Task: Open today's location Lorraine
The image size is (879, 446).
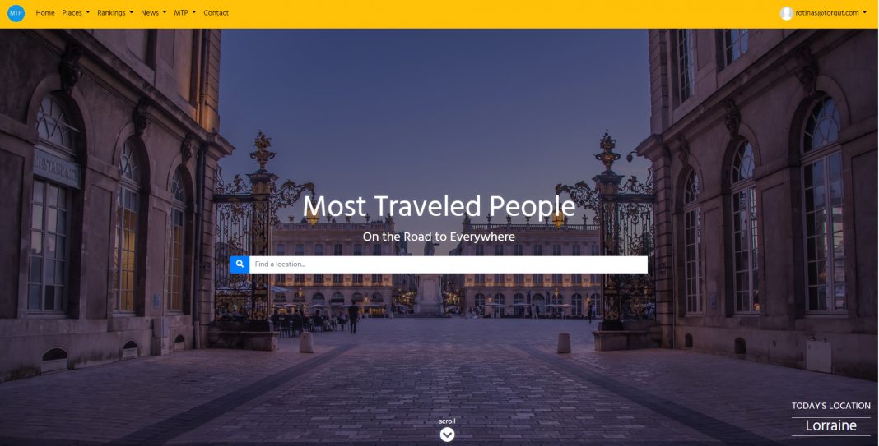Action: (830, 425)
